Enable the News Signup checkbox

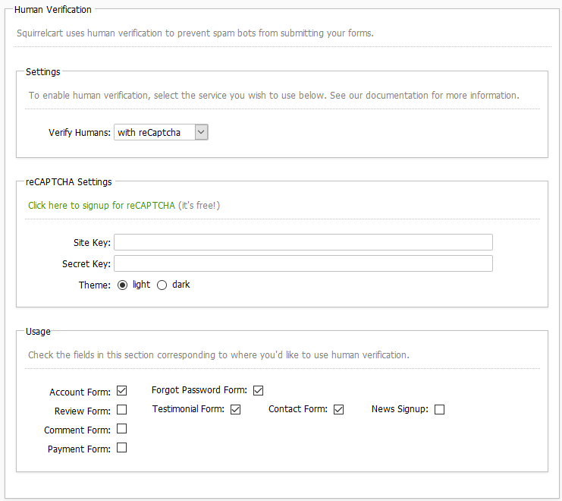439,410
